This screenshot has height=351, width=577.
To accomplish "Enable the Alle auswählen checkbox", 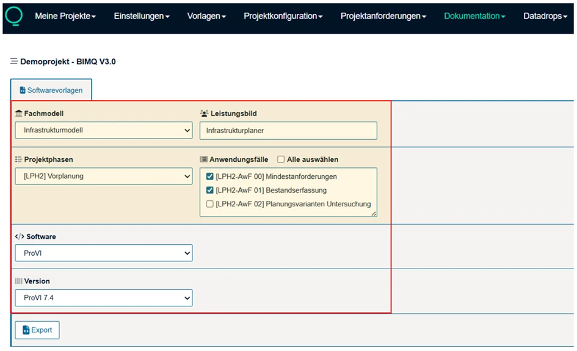I will click(281, 159).
